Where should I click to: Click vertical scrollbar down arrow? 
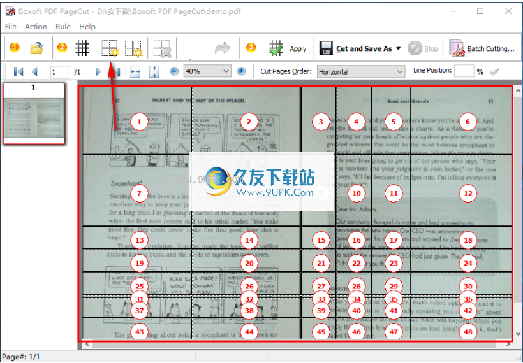pos(518,333)
